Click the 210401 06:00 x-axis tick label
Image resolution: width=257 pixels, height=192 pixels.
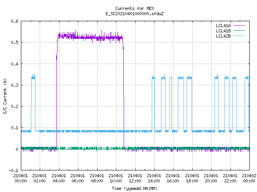(x=78, y=178)
